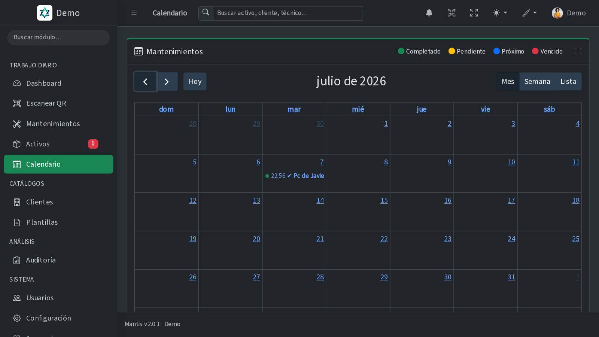Viewport: 599px width, 337px height.
Task: Open Activos in the sidebar
Action: 58,144
